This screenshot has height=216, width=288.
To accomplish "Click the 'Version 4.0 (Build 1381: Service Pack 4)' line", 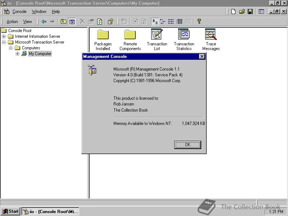I will [148, 75].
